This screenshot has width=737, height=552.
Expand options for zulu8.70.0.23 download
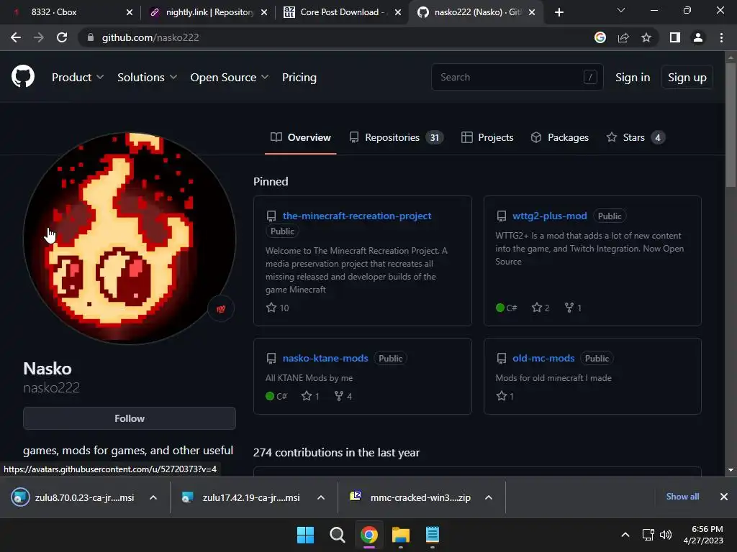point(153,497)
